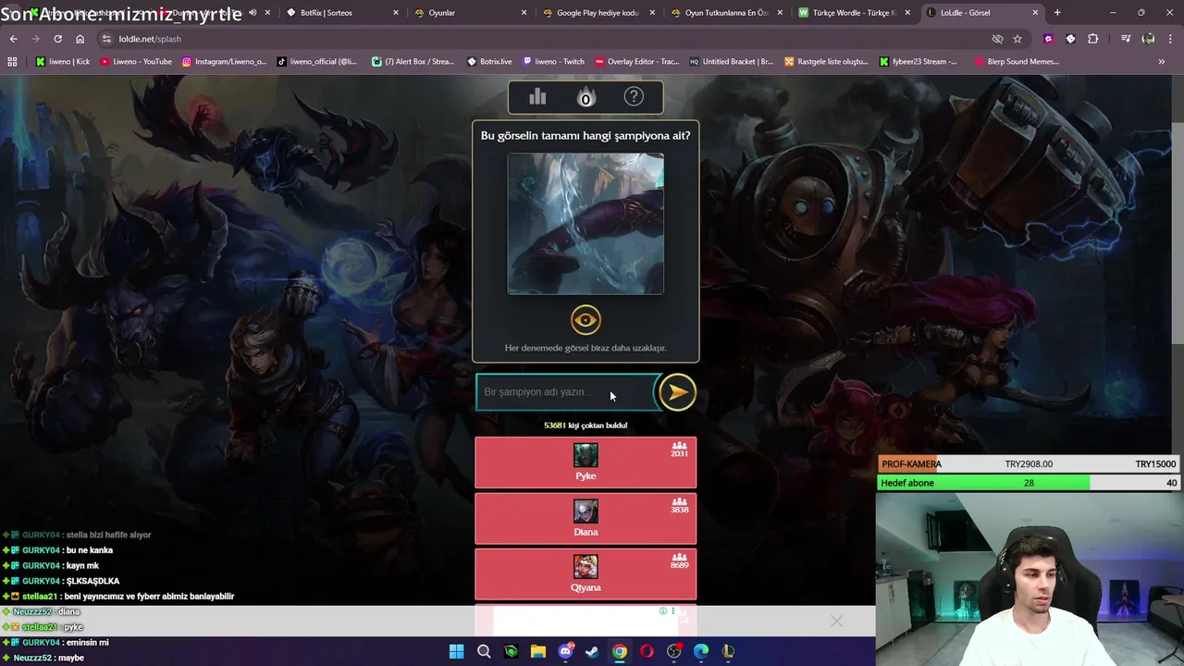
Task: Open the streak flame counter icon
Action: click(x=586, y=97)
